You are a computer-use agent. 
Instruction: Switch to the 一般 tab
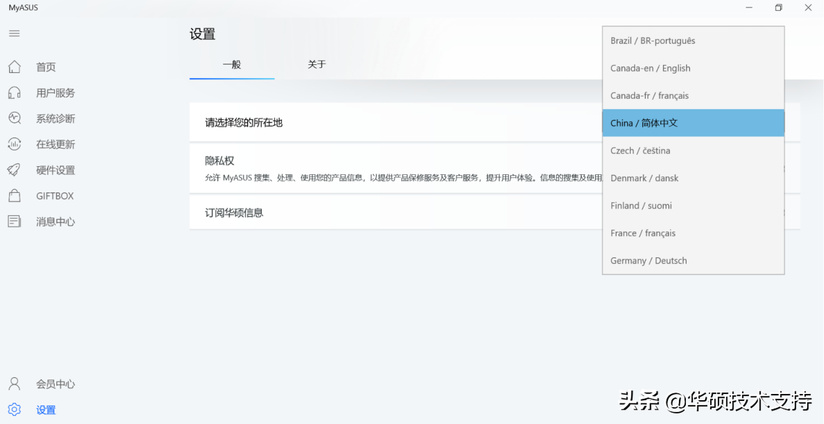pos(232,64)
